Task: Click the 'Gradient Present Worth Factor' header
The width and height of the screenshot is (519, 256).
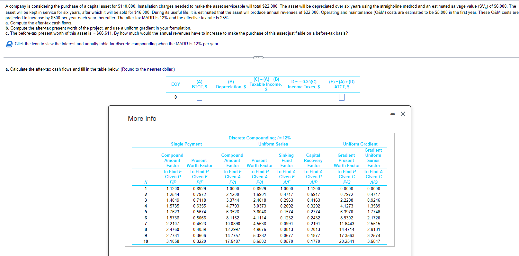Action: click(x=347, y=160)
